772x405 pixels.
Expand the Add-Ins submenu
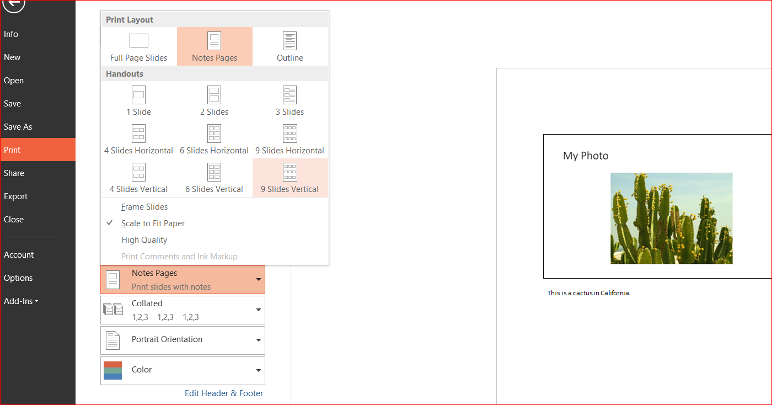(x=22, y=301)
